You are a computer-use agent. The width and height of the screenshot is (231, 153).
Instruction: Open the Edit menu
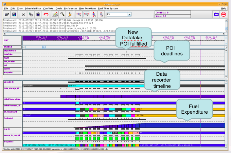coord(12,9)
